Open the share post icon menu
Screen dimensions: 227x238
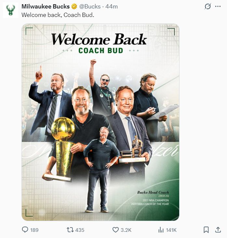(218, 230)
